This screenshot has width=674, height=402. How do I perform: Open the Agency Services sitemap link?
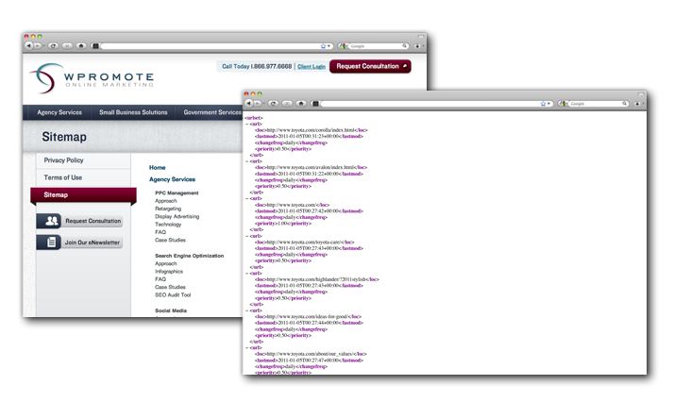pos(172,179)
